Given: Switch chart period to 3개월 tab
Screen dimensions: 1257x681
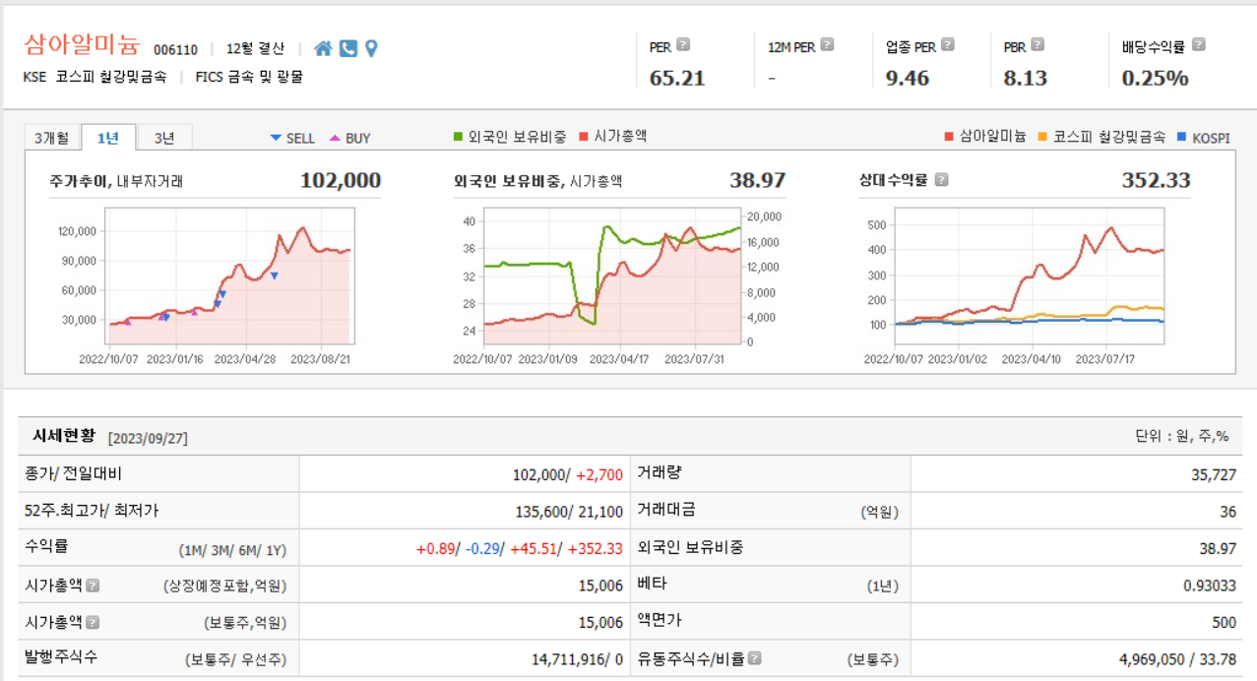Looking at the screenshot, I should [x=51, y=138].
